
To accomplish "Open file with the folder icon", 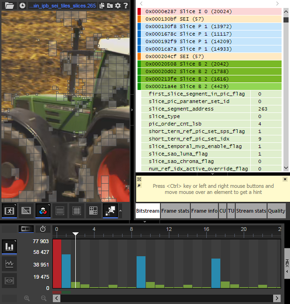I will tap(9, 6).
